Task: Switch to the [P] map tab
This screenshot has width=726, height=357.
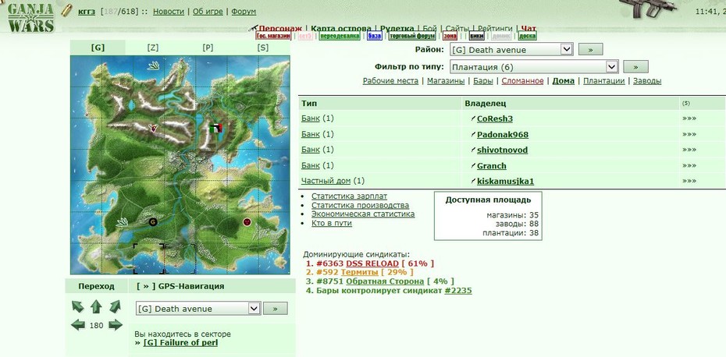Action: pos(208,48)
